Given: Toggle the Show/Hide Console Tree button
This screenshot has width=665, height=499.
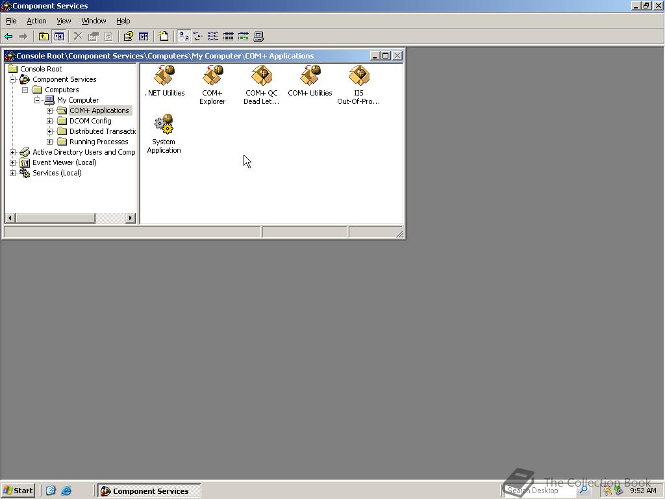Looking at the screenshot, I should click(58, 36).
